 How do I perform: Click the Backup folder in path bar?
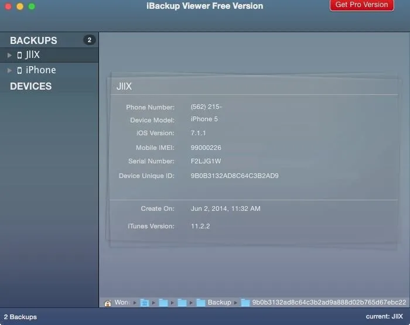click(214, 303)
